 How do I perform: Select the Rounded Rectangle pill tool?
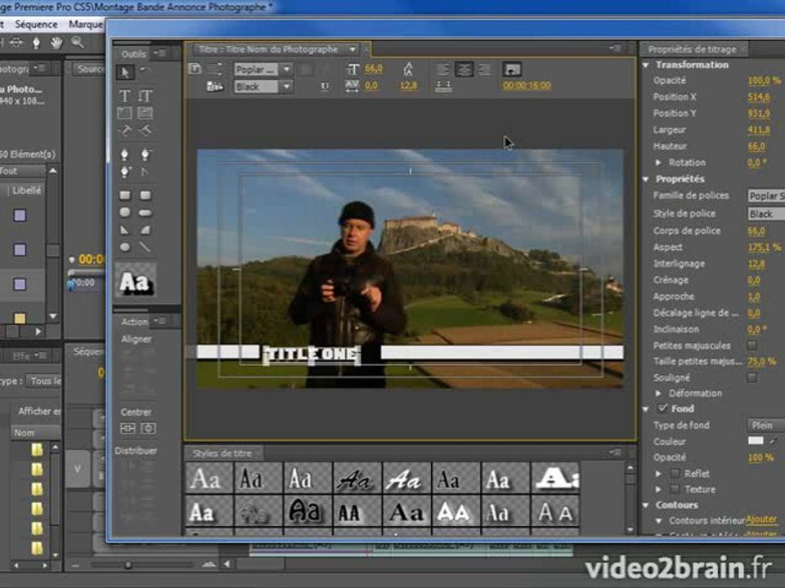(146, 212)
